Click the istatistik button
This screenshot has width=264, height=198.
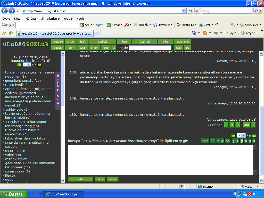coord(103,42)
